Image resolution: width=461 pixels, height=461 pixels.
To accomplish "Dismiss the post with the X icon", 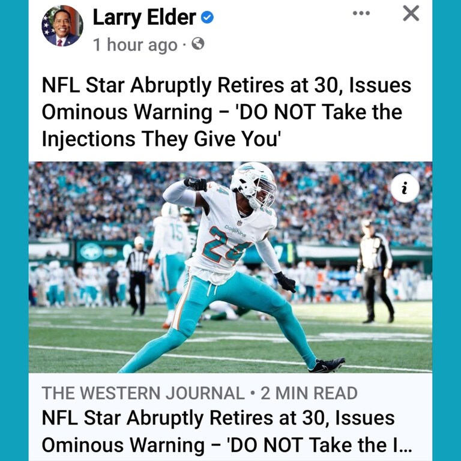I will tap(411, 14).
